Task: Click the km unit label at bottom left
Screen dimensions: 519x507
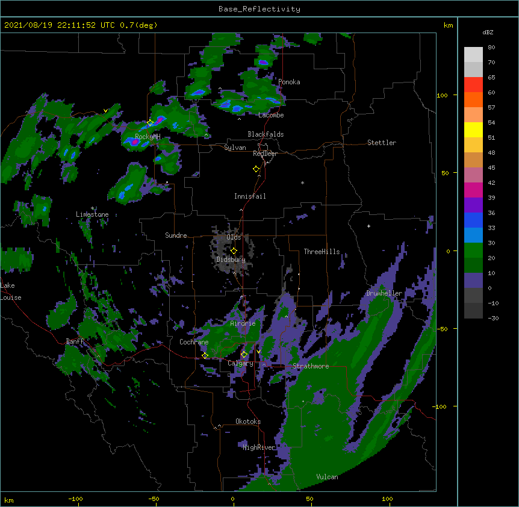Action: [x=9, y=500]
